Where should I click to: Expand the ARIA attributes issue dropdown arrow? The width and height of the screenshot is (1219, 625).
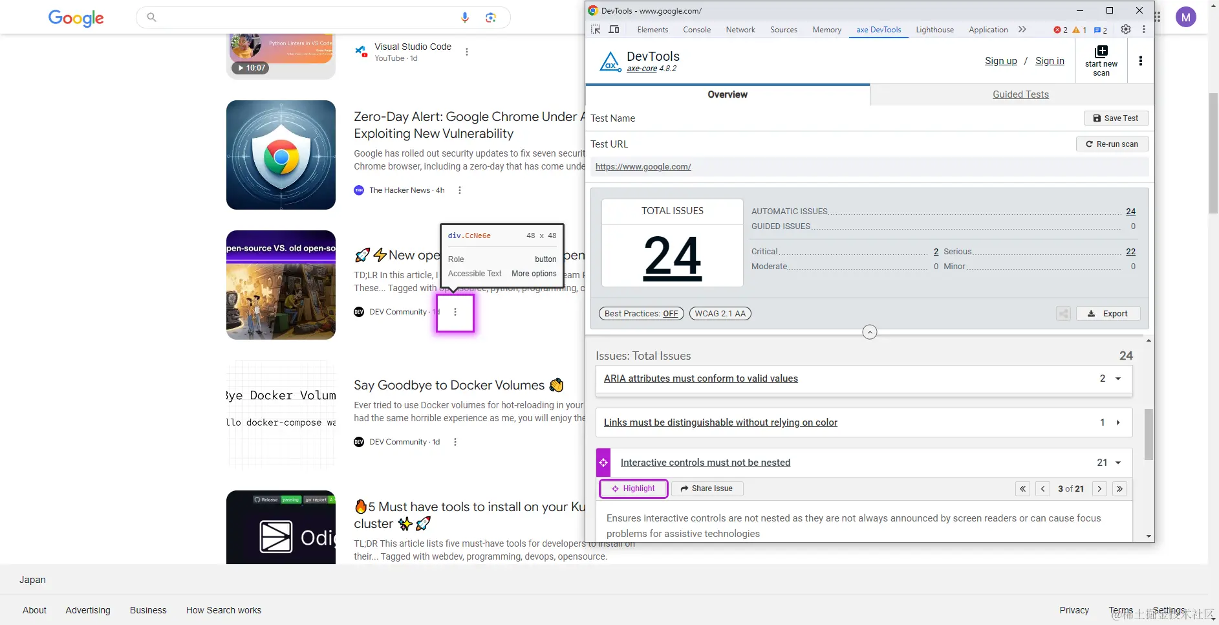click(1117, 378)
